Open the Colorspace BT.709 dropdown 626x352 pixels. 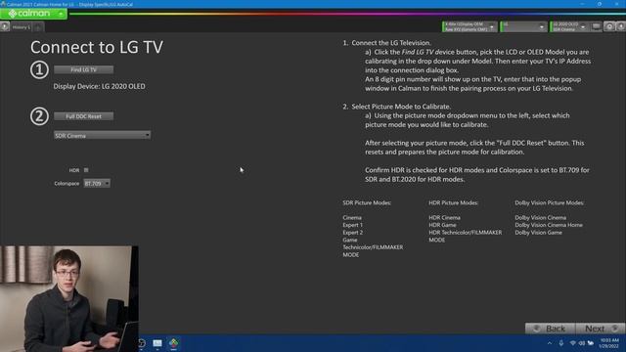click(97, 183)
